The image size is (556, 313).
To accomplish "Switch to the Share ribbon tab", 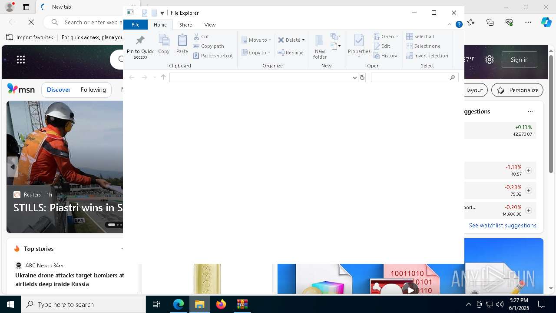I will (185, 25).
